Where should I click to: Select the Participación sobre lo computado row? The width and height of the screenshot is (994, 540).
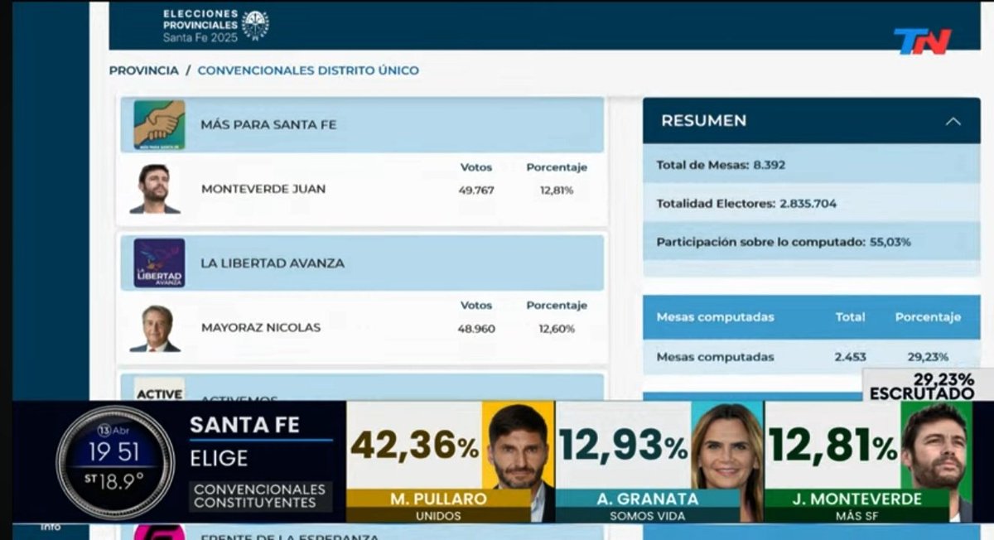812,242
